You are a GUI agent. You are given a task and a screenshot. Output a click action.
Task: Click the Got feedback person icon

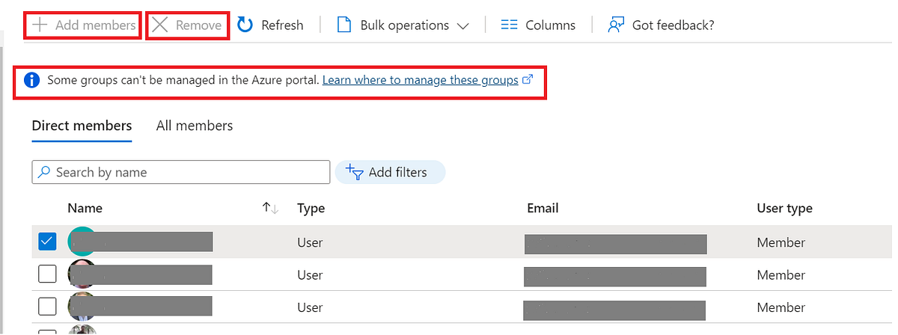click(x=616, y=25)
